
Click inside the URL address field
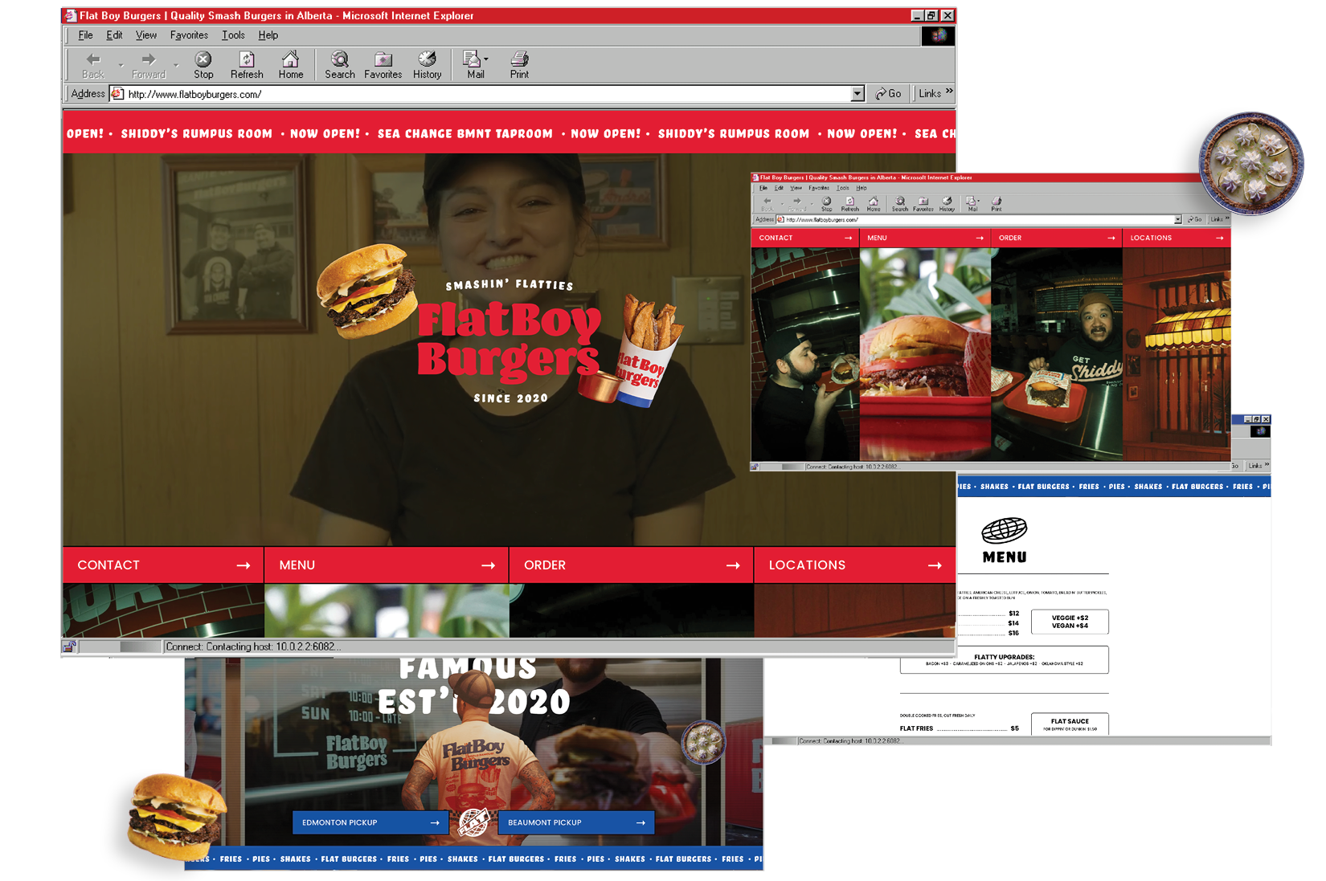pyautogui.click(x=321, y=93)
